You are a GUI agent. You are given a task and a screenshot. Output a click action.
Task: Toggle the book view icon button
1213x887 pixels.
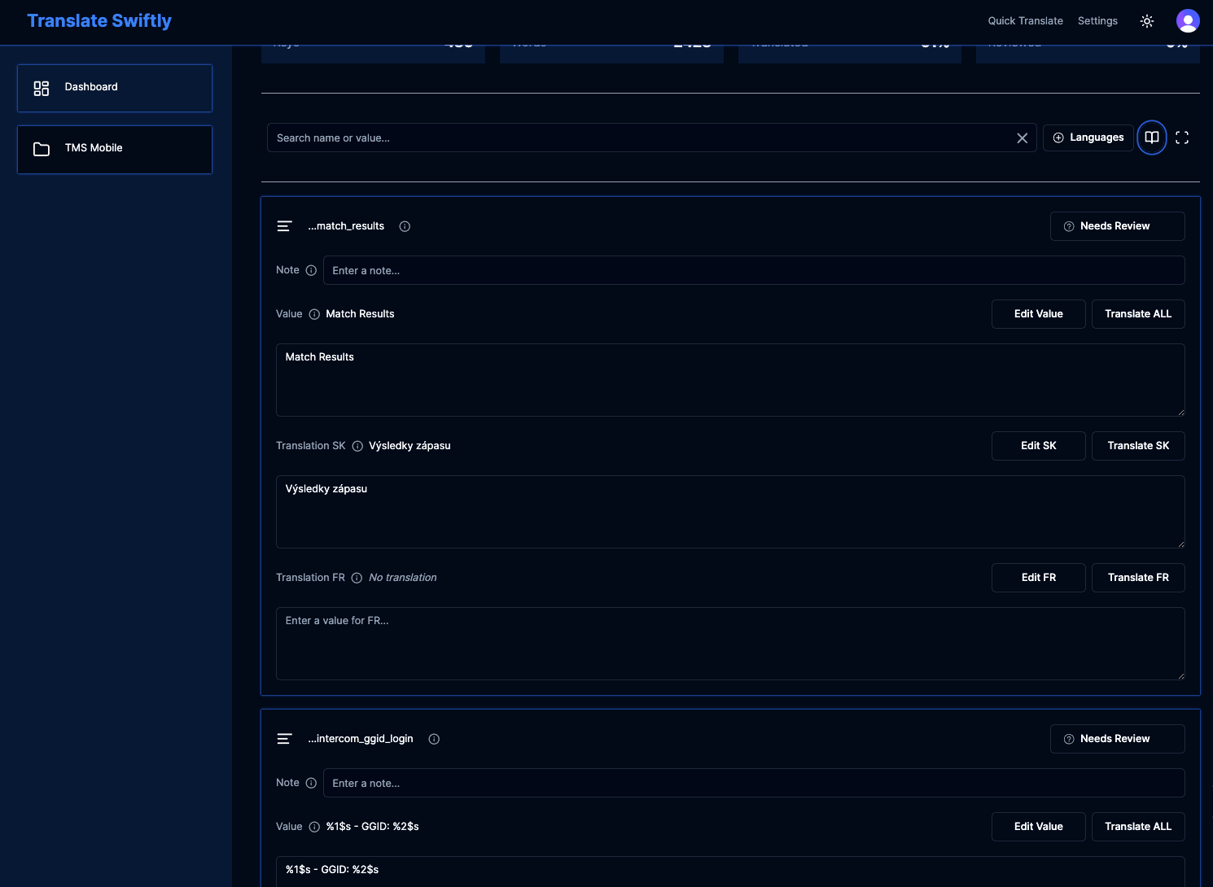[1151, 138]
